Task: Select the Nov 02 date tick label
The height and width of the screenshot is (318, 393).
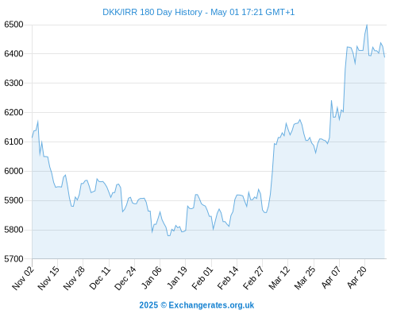Action: 23,277
